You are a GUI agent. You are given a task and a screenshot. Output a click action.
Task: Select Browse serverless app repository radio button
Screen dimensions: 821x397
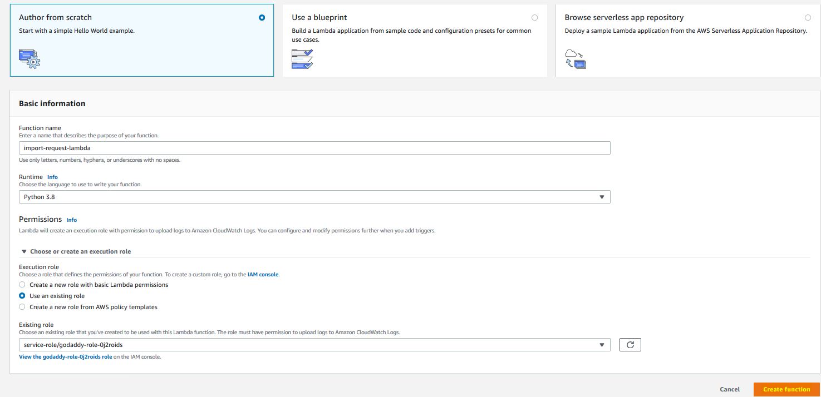[808, 18]
